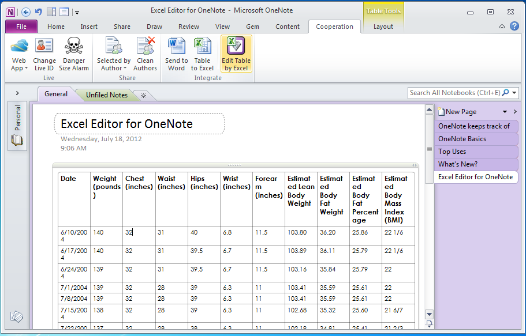Click the Send to Word icon
This screenshot has height=336, width=526.
[x=177, y=46]
